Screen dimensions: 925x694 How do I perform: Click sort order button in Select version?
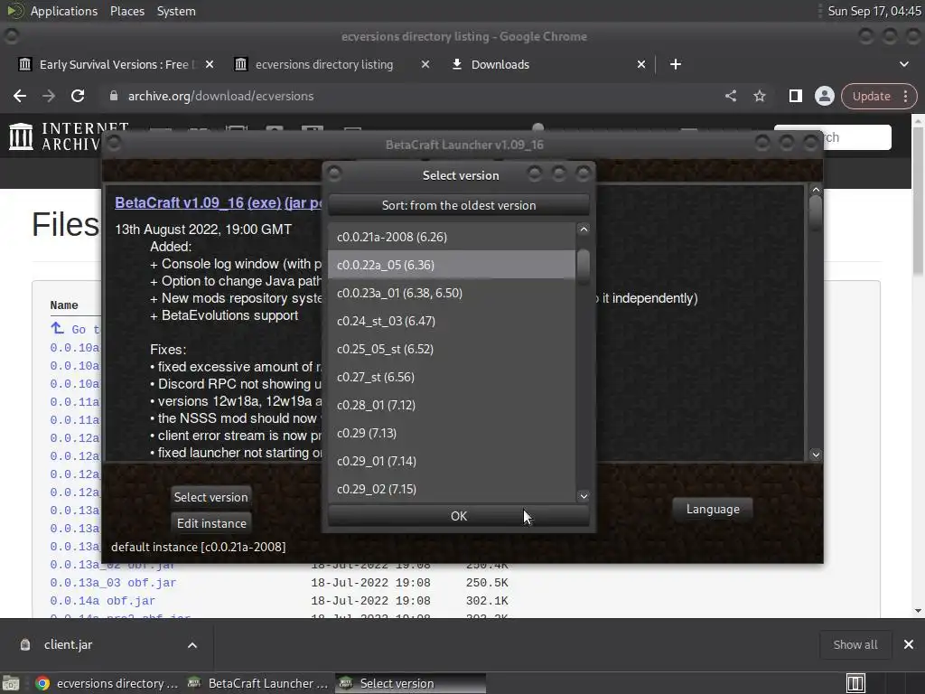point(458,205)
